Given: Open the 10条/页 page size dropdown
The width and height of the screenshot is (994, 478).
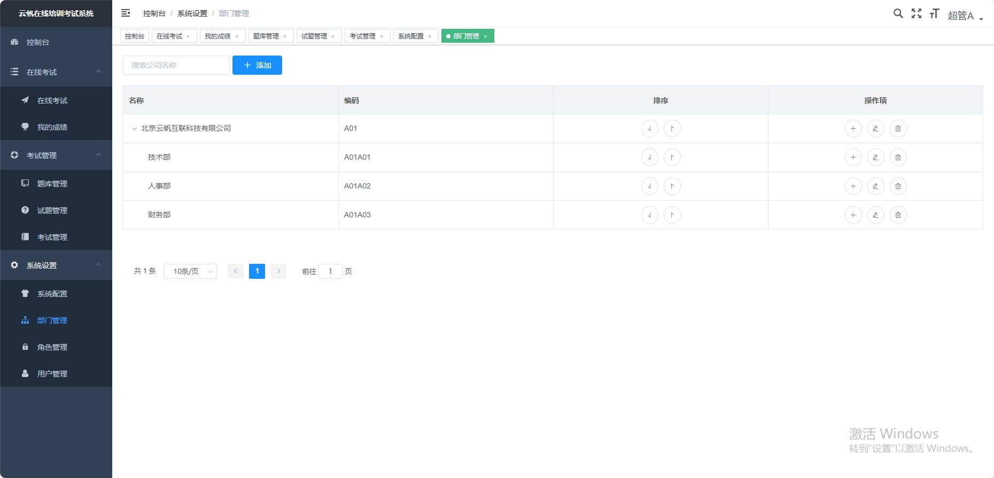Looking at the screenshot, I should click(x=190, y=271).
